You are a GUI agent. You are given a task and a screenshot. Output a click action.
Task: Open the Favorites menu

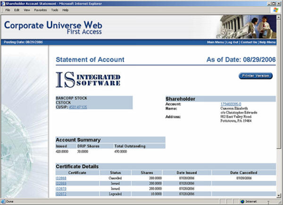pos(41,10)
